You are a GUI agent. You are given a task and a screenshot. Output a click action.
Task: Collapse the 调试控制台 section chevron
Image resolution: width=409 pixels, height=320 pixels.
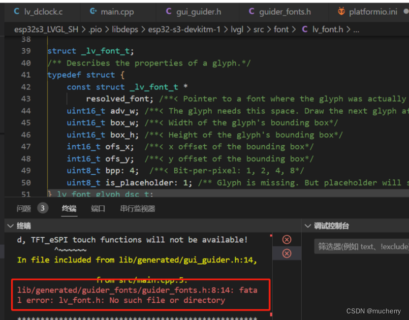308,226
